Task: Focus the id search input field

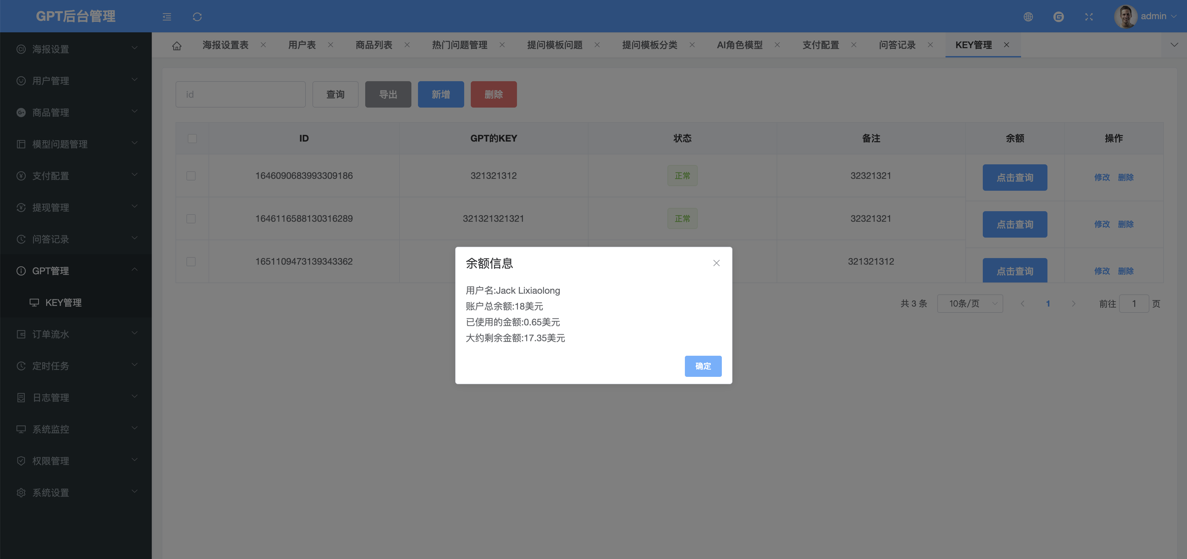Action: pos(240,94)
